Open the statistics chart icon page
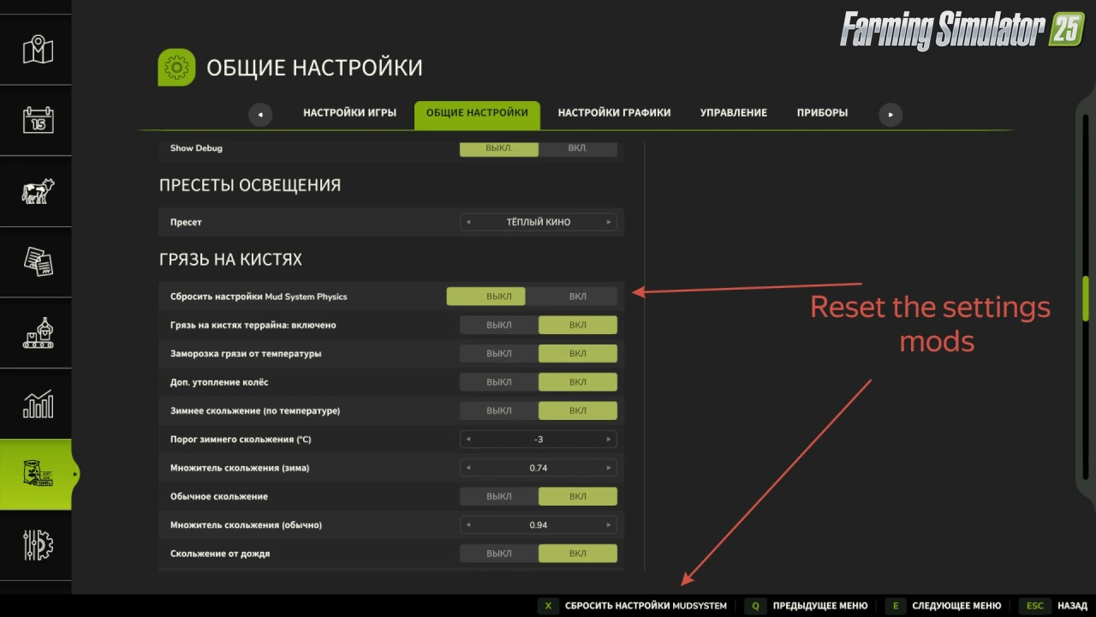Screen dimensions: 1096x617 click(x=37, y=404)
